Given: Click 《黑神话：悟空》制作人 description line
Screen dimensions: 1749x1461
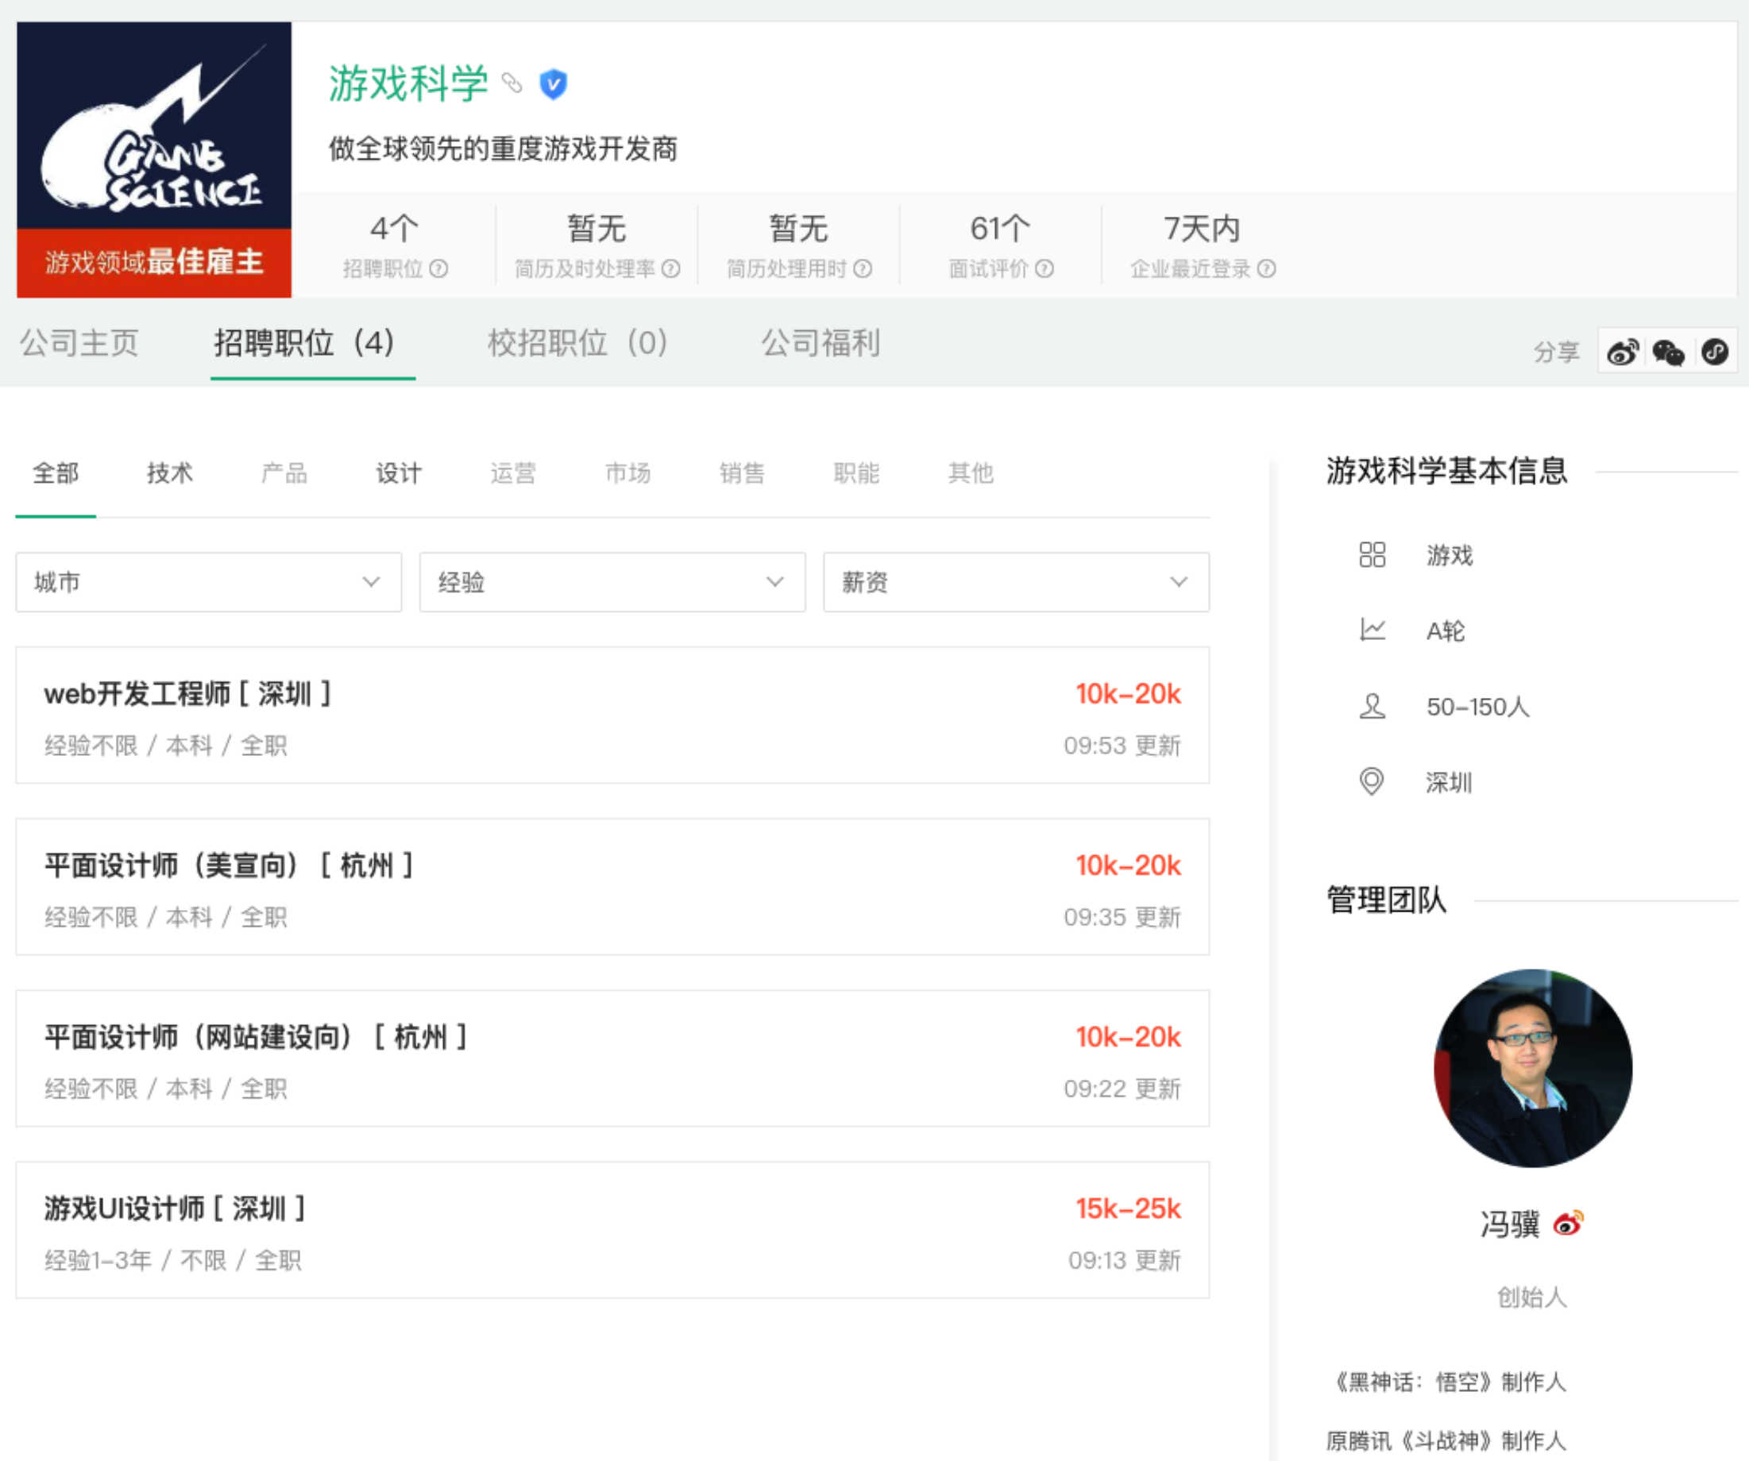Looking at the screenshot, I should [1450, 1382].
